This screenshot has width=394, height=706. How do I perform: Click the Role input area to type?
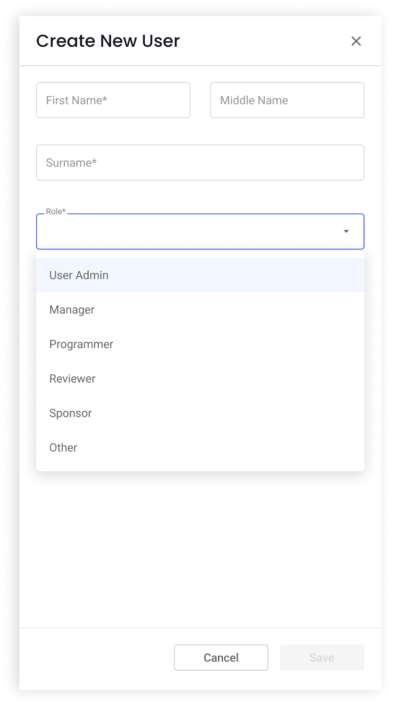coord(176,231)
